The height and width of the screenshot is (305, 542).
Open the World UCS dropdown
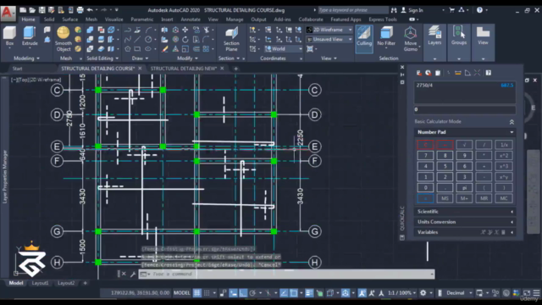[284, 49]
